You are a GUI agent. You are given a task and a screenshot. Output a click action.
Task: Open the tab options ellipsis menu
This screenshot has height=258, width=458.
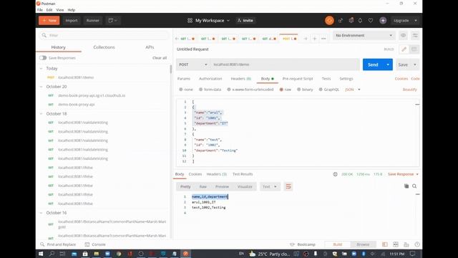pos(323,39)
